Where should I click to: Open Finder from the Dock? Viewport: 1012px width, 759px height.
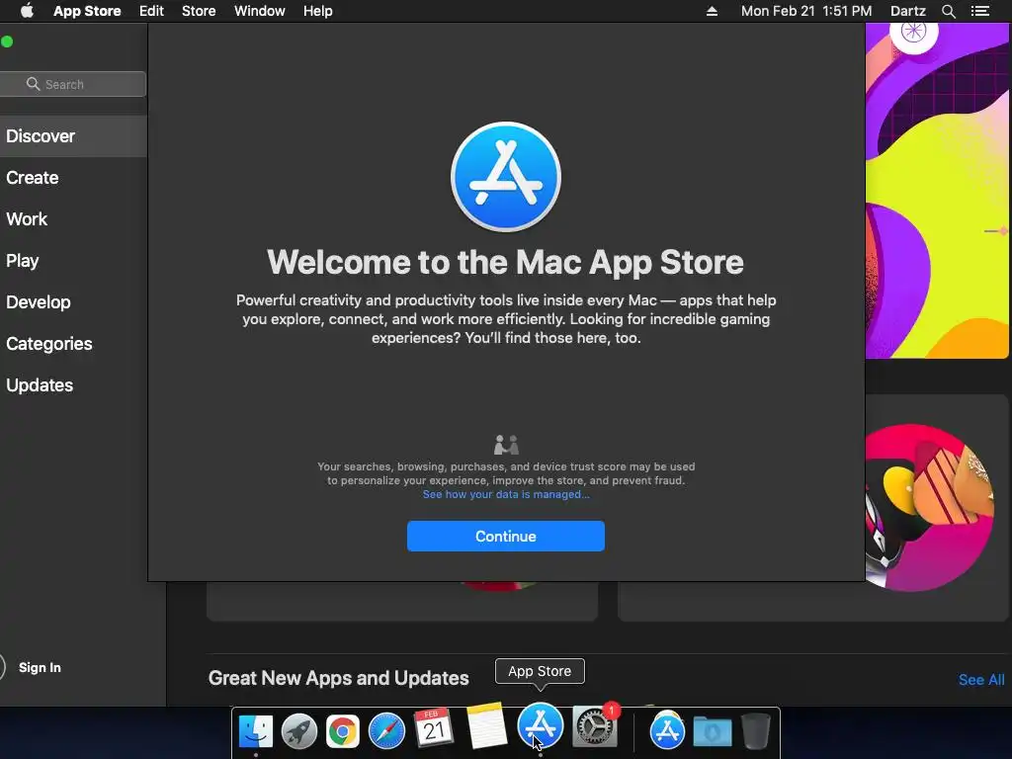(256, 730)
